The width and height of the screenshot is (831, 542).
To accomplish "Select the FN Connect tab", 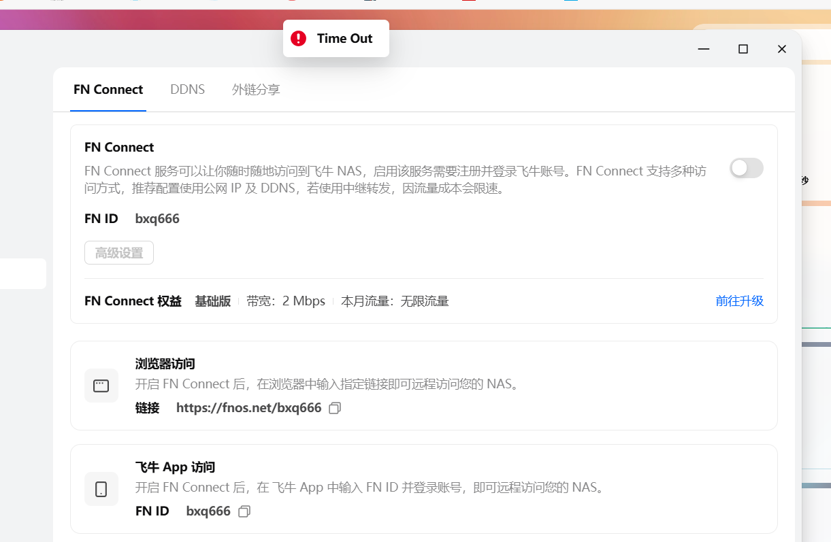I will [x=108, y=90].
